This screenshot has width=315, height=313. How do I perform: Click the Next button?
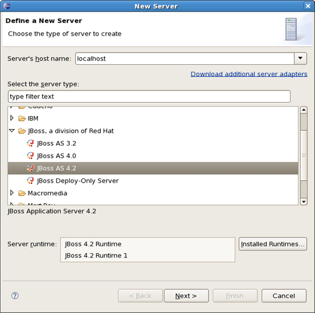tap(186, 296)
